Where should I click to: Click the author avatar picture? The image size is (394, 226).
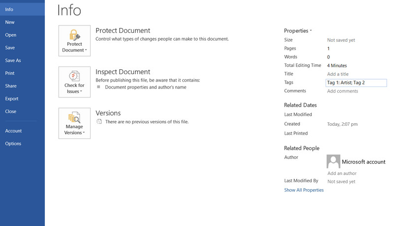click(x=333, y=161)
